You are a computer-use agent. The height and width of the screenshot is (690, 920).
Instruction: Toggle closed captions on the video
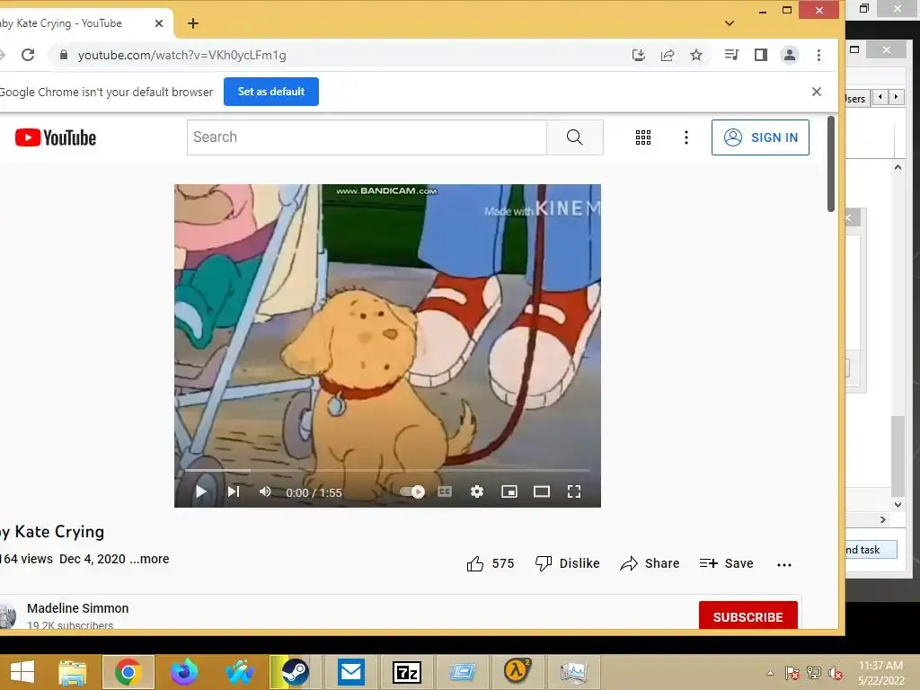click(x=445, y=491)
